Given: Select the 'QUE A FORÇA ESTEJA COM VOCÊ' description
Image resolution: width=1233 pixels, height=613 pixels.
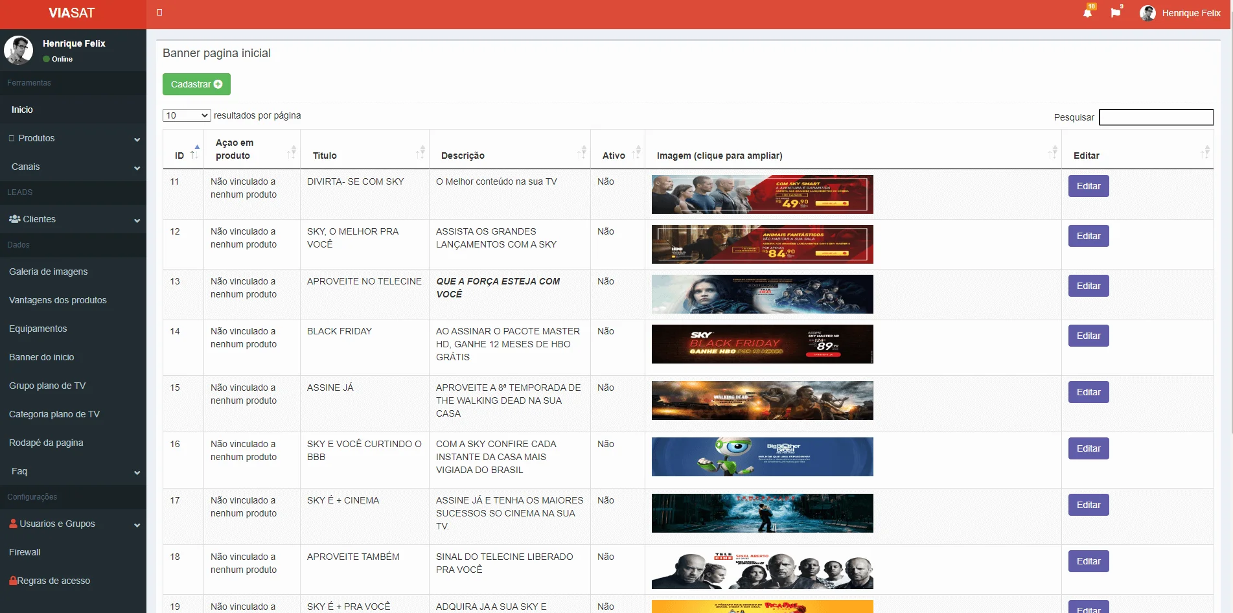Looking at the screenshot, I should tap(498, 288).
